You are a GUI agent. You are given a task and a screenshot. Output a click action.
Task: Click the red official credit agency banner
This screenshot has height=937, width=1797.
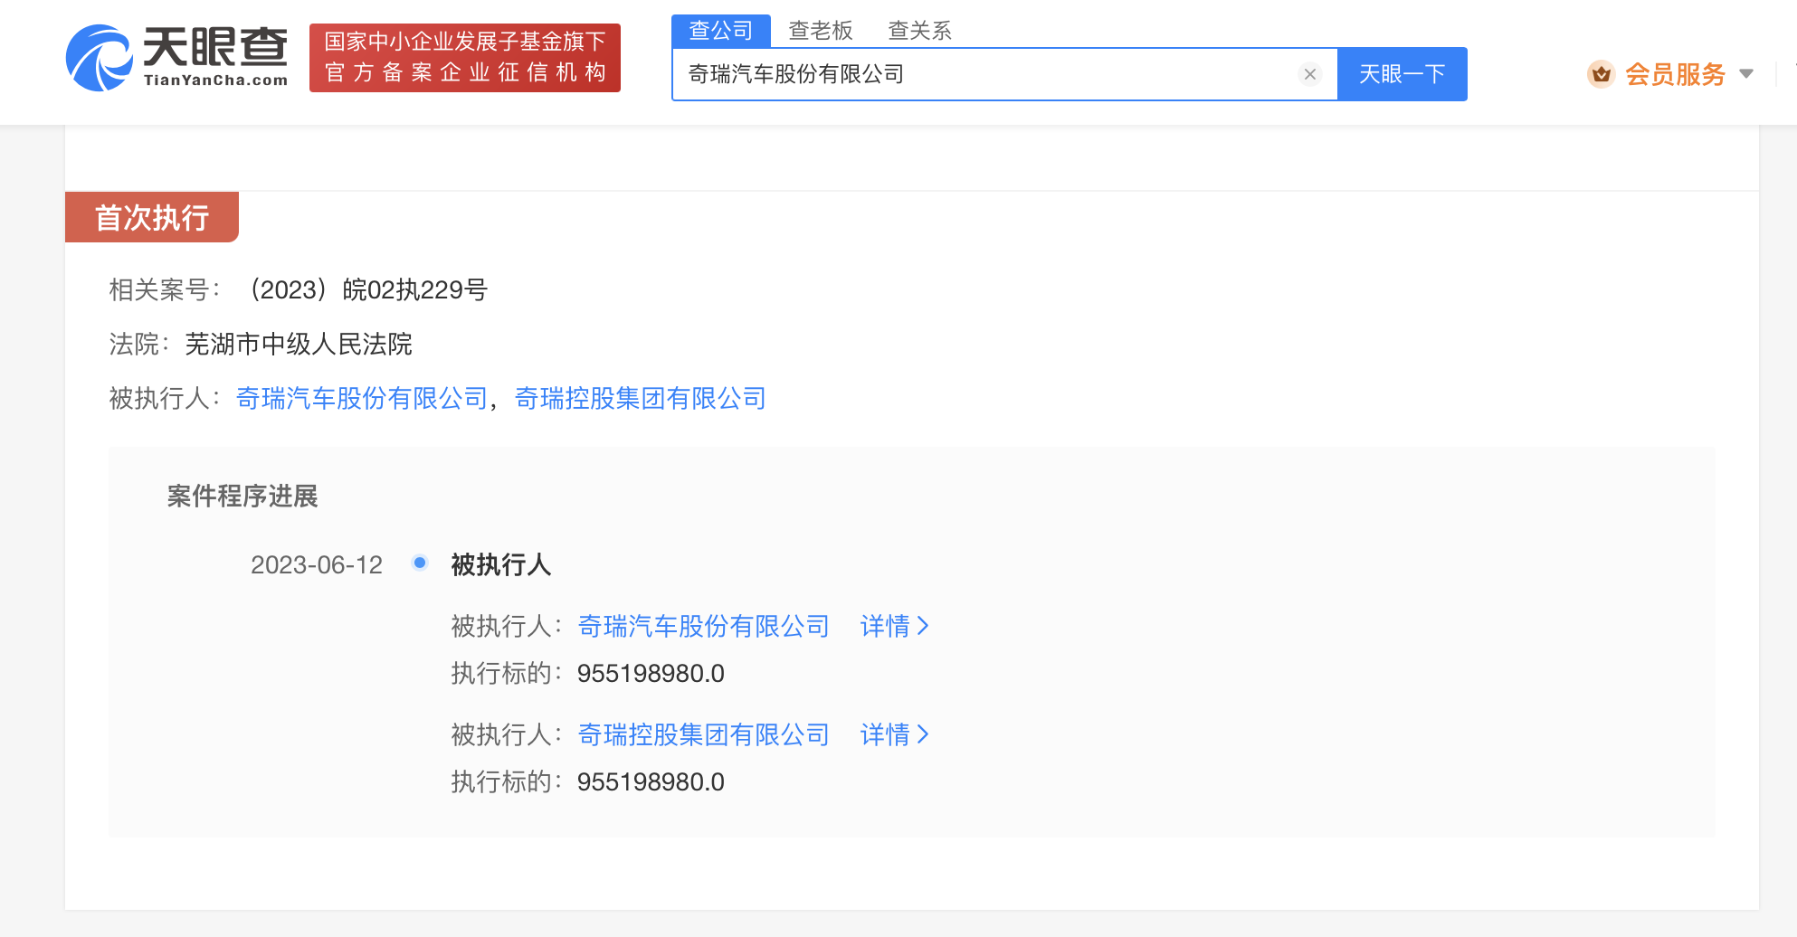point(465,58)
